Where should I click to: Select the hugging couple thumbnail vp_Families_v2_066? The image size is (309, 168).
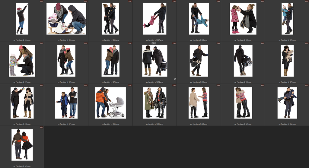[110, 19]
